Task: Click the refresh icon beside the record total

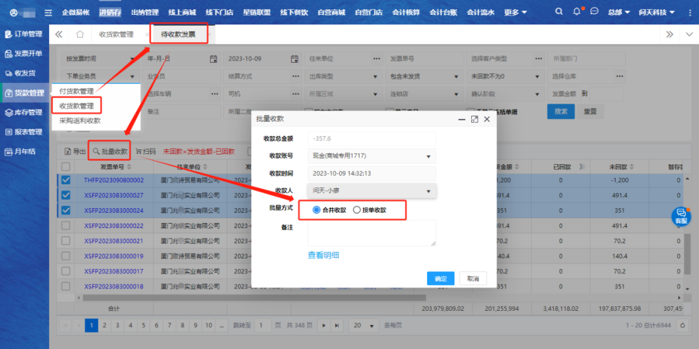Action: [680, 326]
